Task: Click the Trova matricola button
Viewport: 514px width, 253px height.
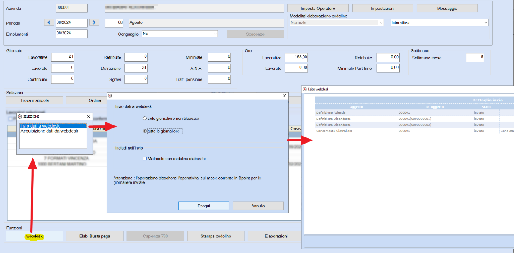Action: tap(35, 100)
